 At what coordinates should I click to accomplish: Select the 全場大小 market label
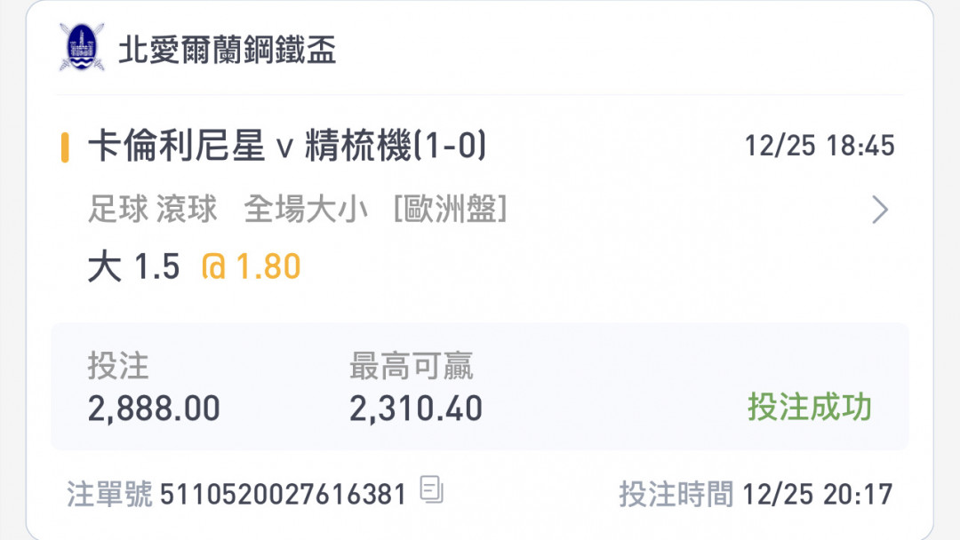(x=306, y=209)
